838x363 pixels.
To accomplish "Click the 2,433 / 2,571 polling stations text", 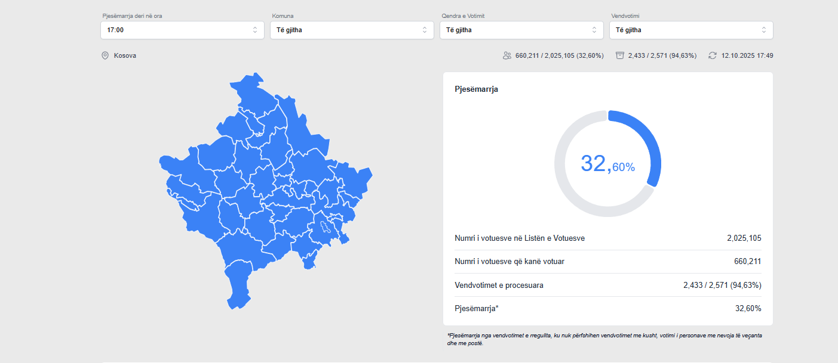I will pos(662,55).
